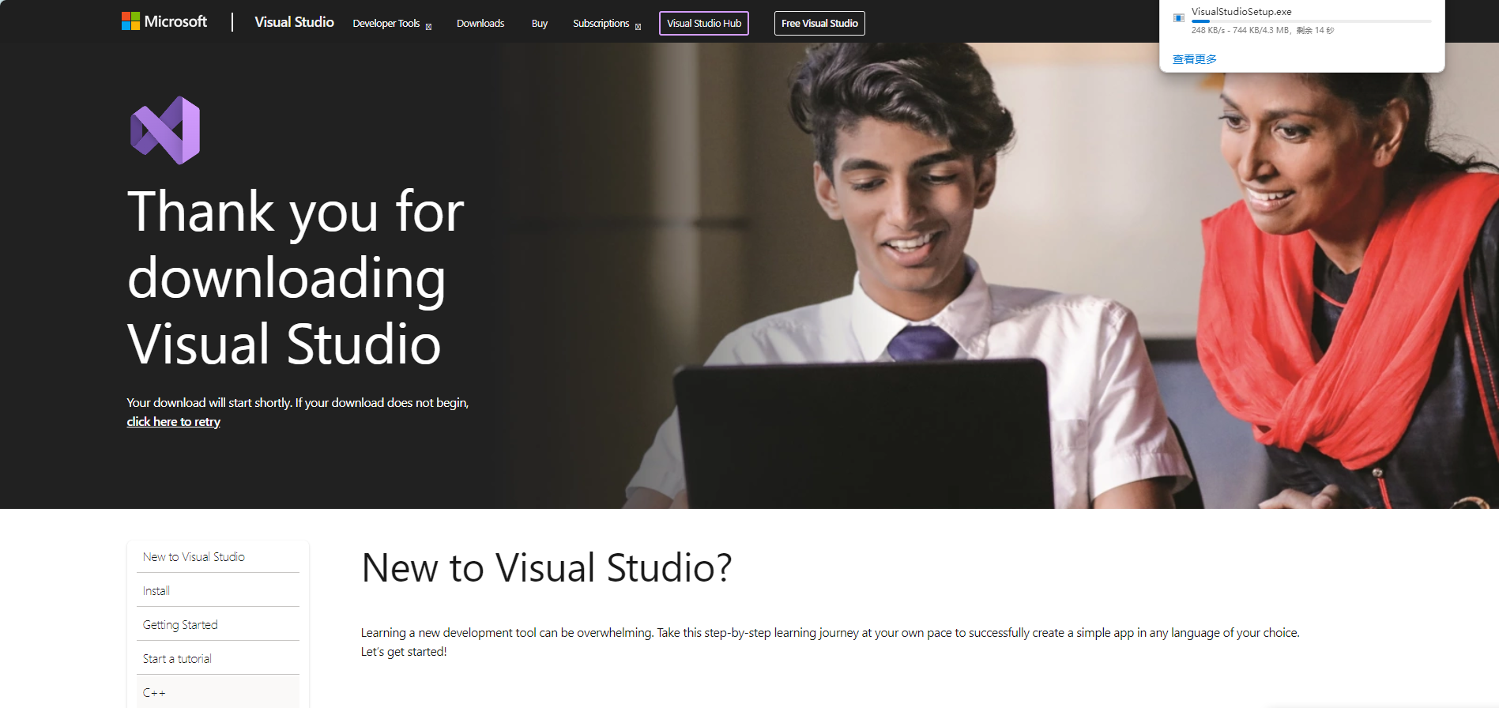Select 'Getting Started' in the sidebar
The image size is (1499, 708).
pos(218,625)
